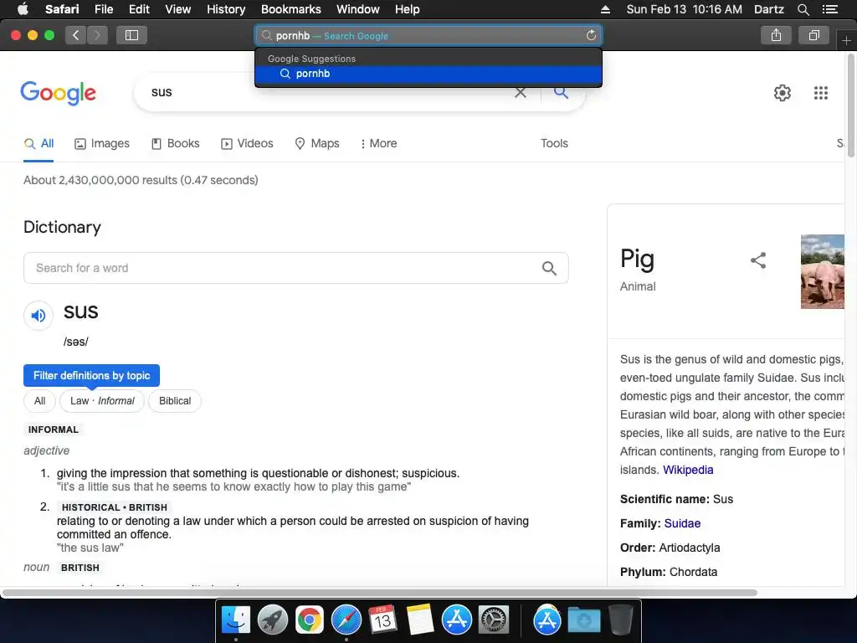Screen dimensions: 857x643
Task: Play pronunciation of sus with speaker icon
Action: click(38, 316)
